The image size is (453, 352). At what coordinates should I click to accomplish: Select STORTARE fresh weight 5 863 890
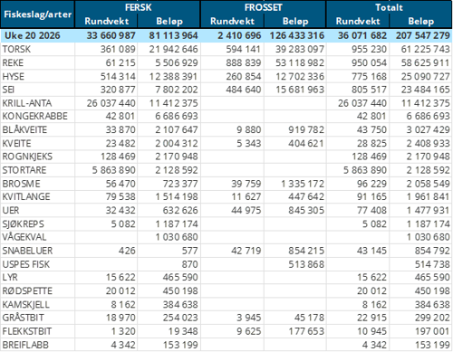click(x=113, y=170)
